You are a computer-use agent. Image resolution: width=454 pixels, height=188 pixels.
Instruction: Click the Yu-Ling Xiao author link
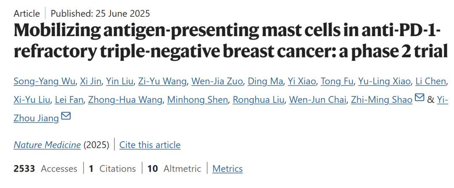tap(384, 81)
